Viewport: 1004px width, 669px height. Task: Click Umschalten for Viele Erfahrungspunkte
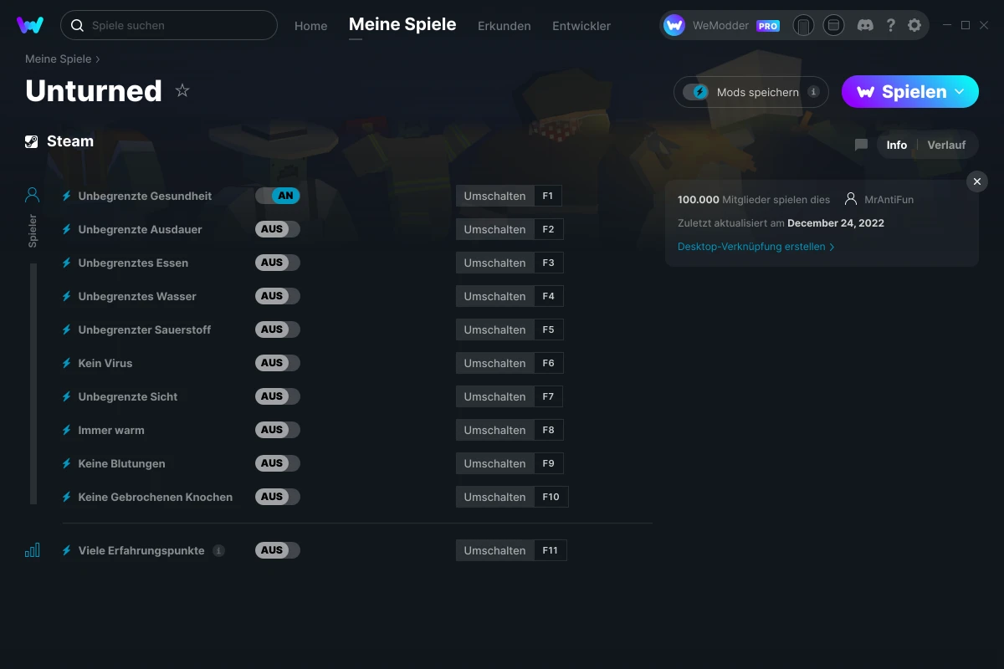[x=495, y=550]
